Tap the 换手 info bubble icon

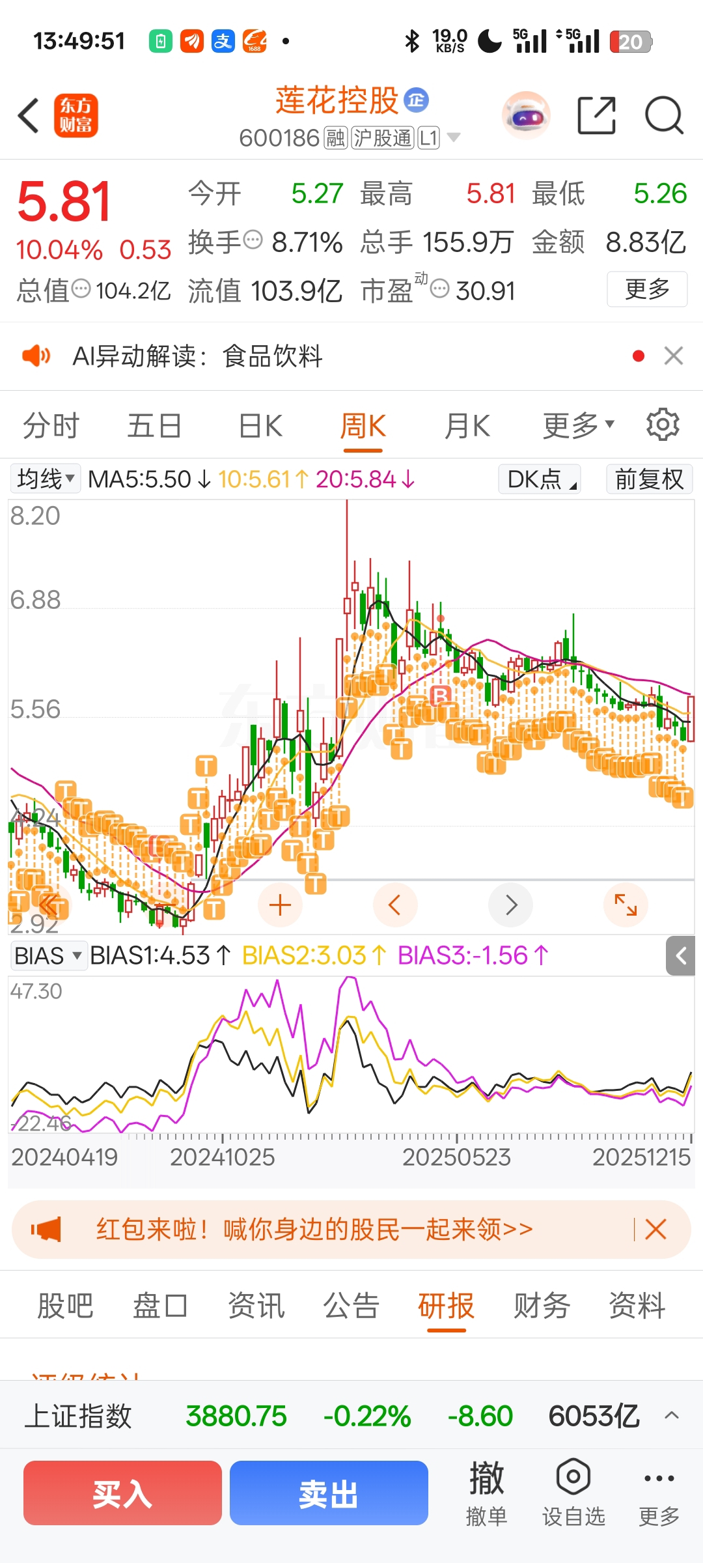click(x=253, y=240)
